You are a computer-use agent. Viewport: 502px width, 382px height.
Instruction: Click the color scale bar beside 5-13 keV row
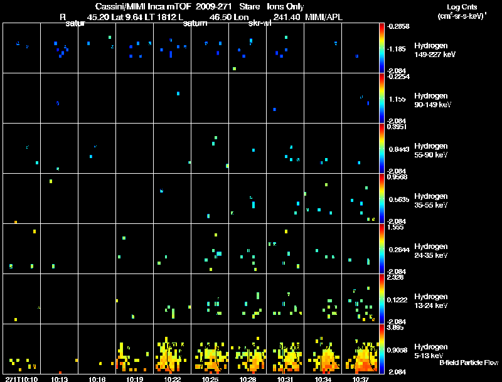[382, 349]
